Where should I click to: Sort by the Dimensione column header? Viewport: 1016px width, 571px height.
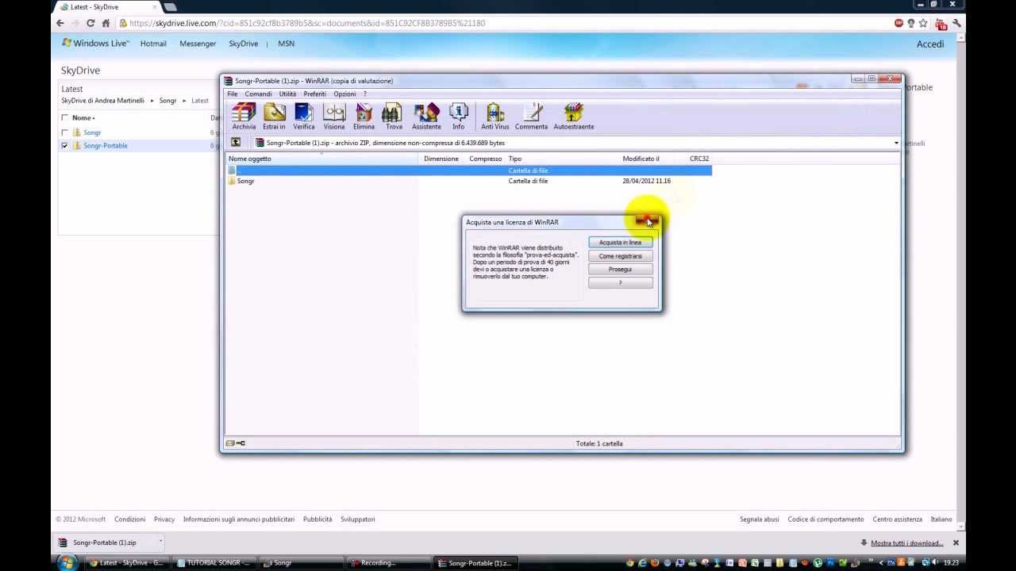point(442,159)
